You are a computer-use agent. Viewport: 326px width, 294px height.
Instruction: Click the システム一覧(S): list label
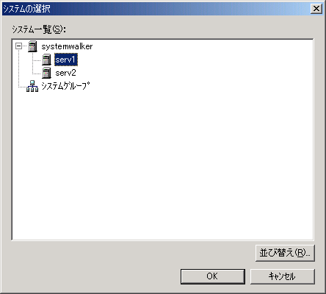pyautogui.click(x=39, y=29)
